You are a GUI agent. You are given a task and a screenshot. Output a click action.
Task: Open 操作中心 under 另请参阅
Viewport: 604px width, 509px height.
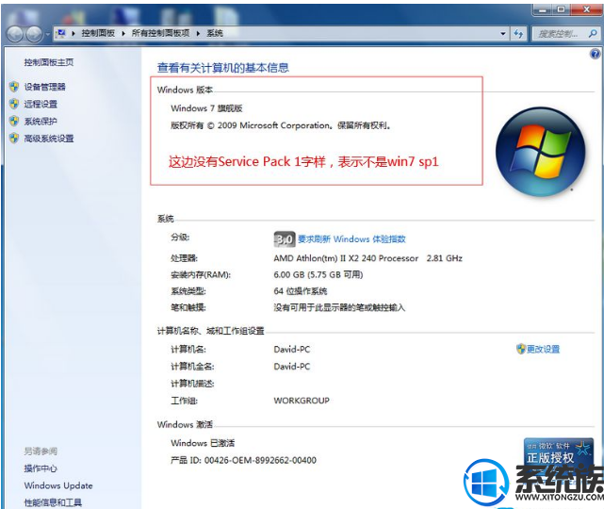point(41,468)
